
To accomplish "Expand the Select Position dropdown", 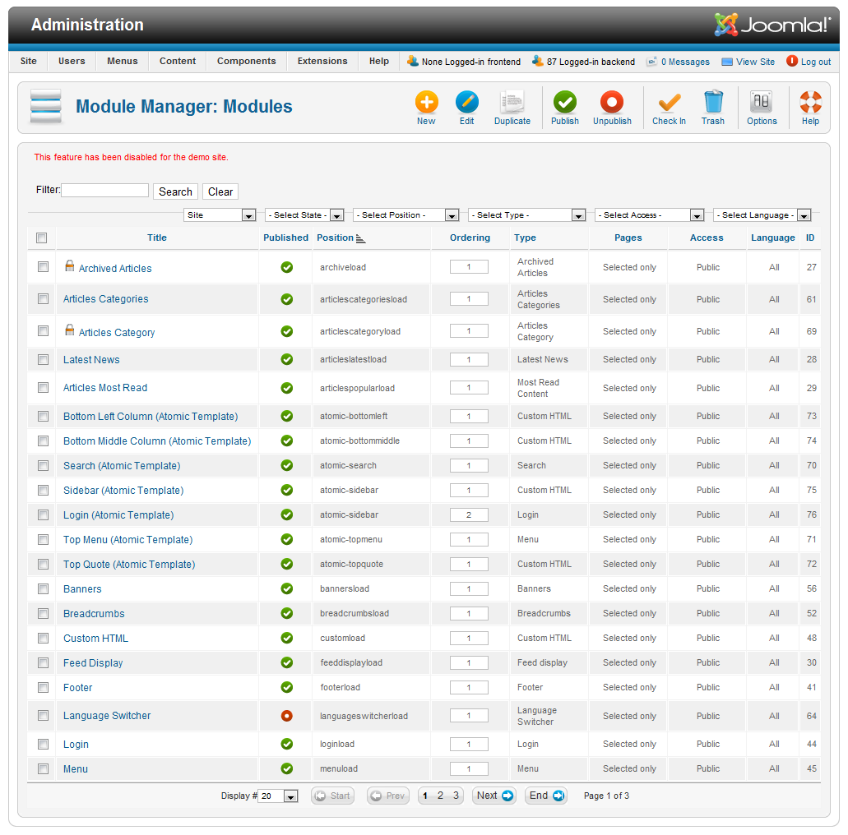I will [405, 215].
